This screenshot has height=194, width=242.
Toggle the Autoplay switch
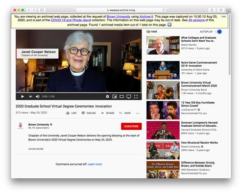[x=219, y=32]
